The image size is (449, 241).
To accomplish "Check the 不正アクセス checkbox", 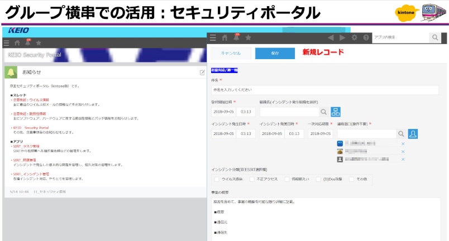I will (x=253, y=179).
